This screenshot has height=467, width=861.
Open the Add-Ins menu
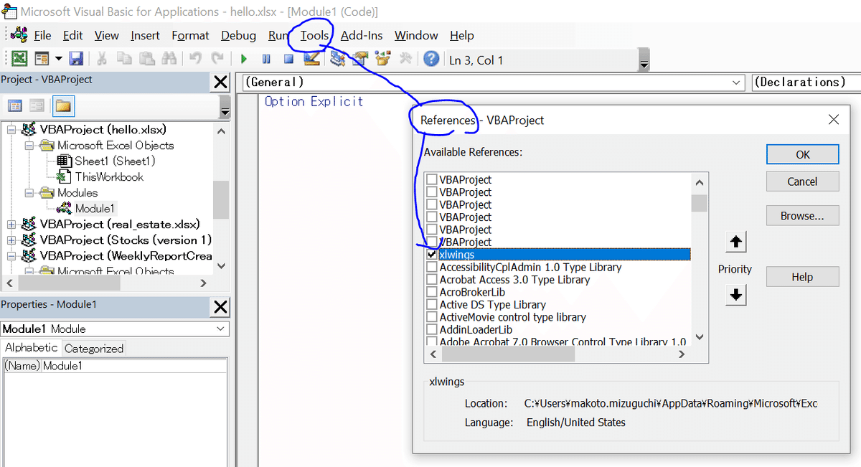(x=362, y=35)
